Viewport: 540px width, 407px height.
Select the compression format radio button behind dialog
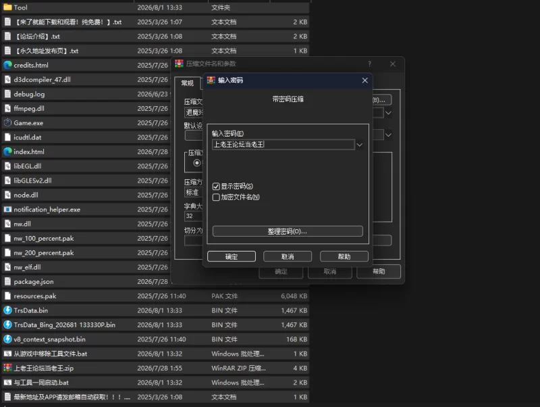pos(196,163)
